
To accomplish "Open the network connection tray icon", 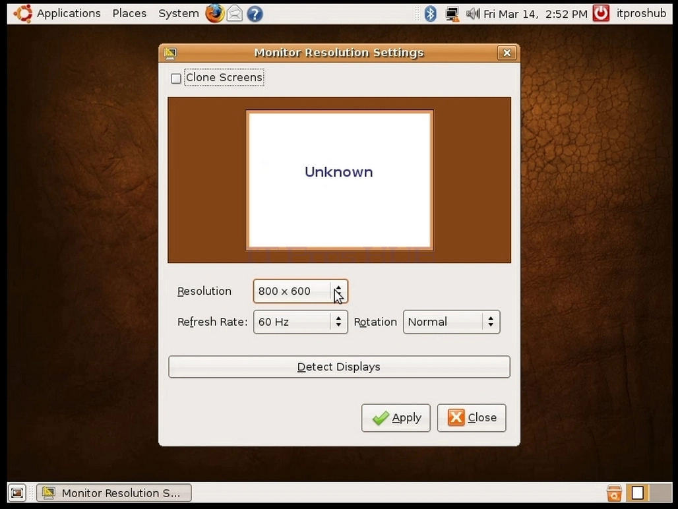I will 452,14.
